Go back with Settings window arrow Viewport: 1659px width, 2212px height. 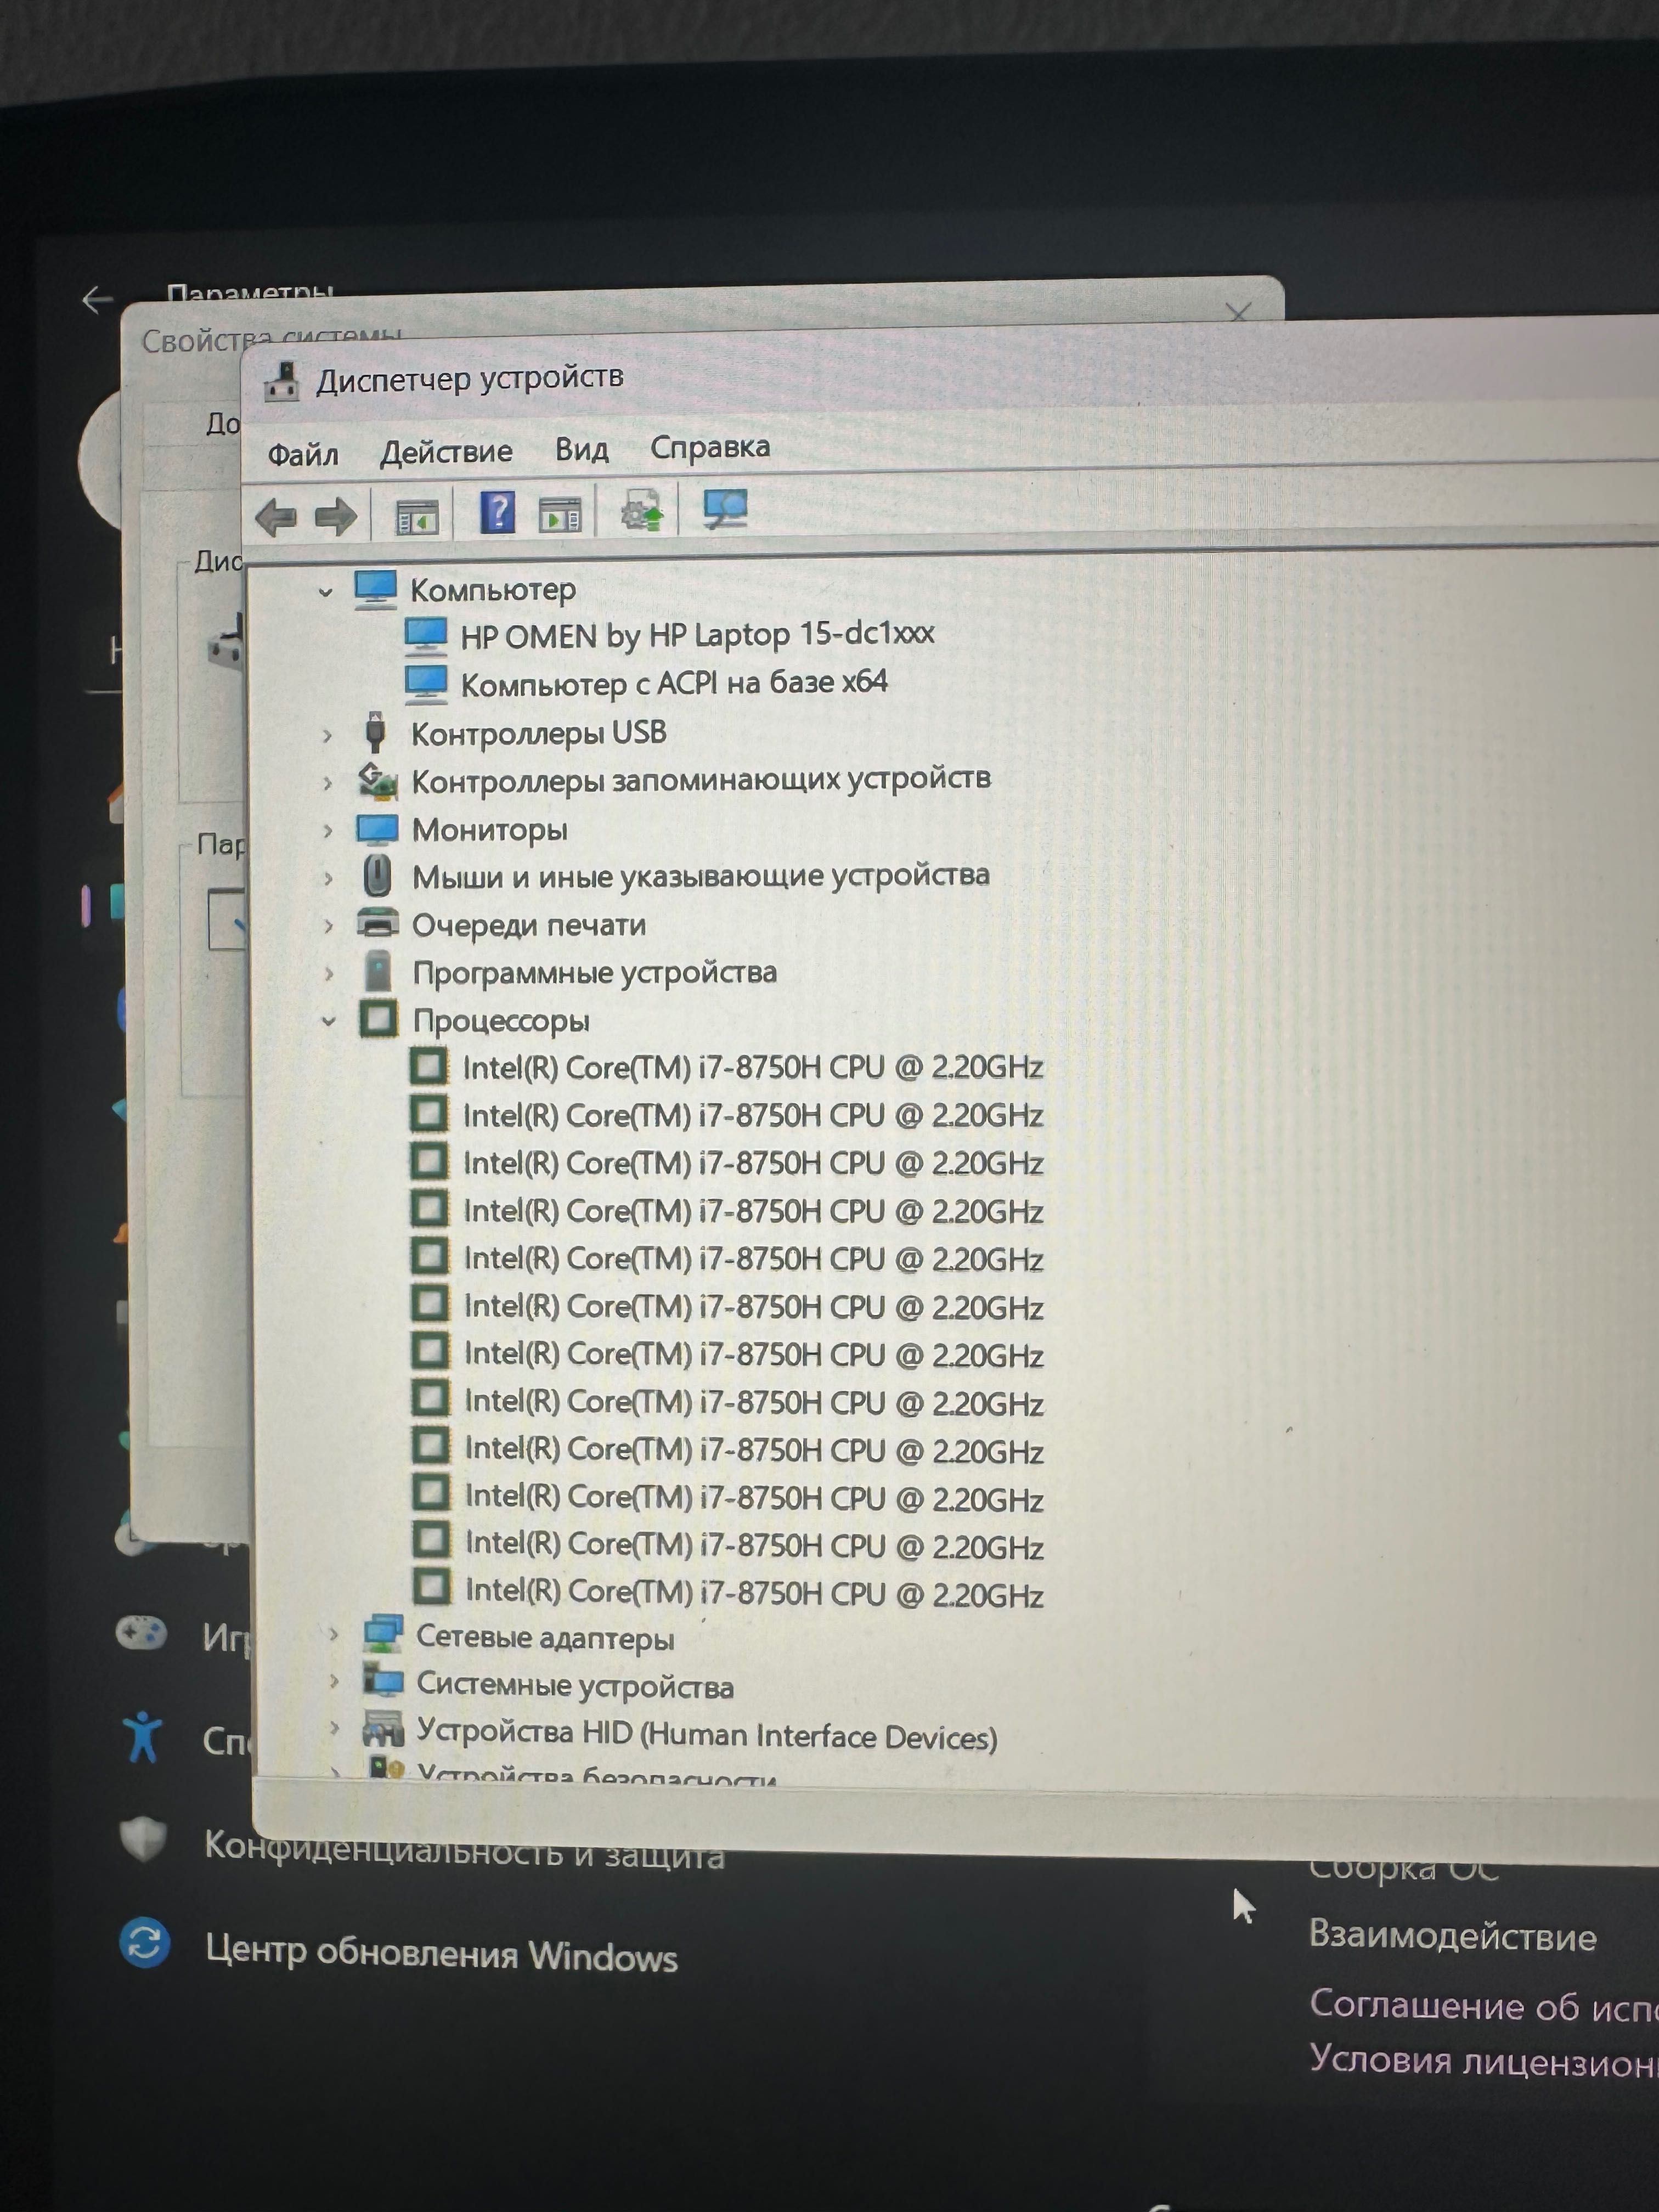coord(97,299)
